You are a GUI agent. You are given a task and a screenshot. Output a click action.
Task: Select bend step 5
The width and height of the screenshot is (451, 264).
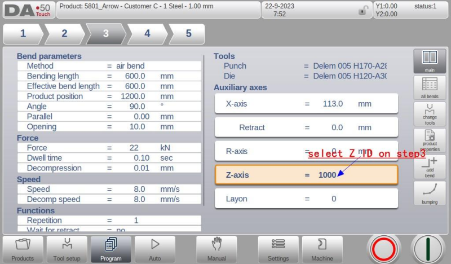(x=188, y=33)
